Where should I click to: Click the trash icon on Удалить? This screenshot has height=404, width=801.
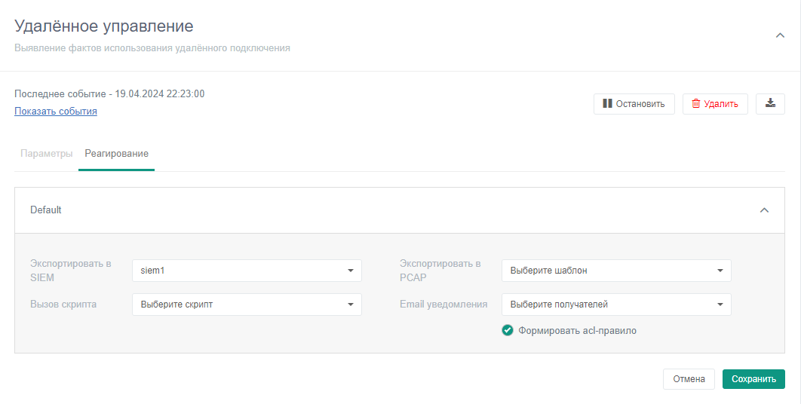click(696, 104)
